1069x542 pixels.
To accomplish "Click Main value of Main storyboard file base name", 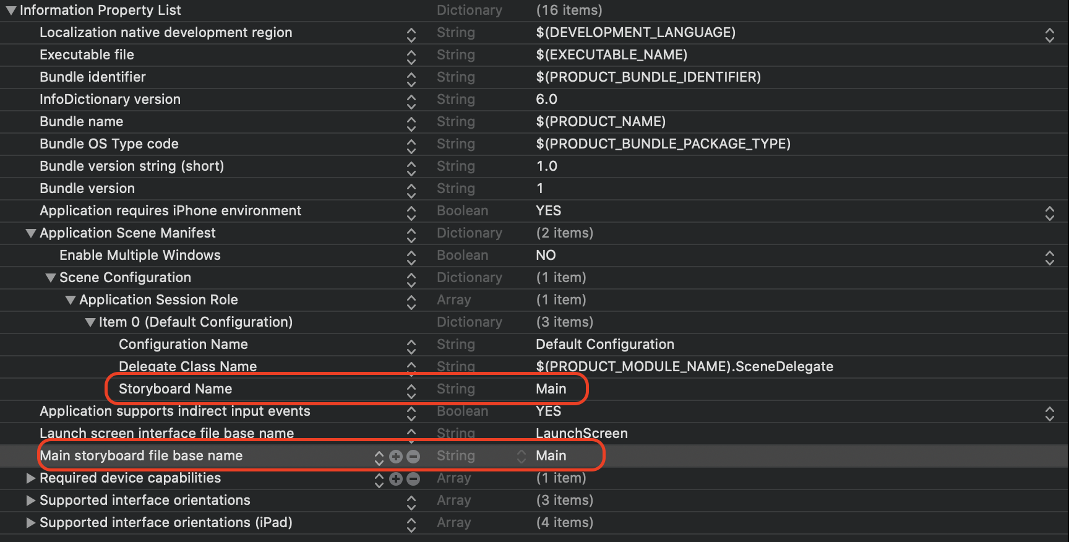I will (x=551, y=456).
